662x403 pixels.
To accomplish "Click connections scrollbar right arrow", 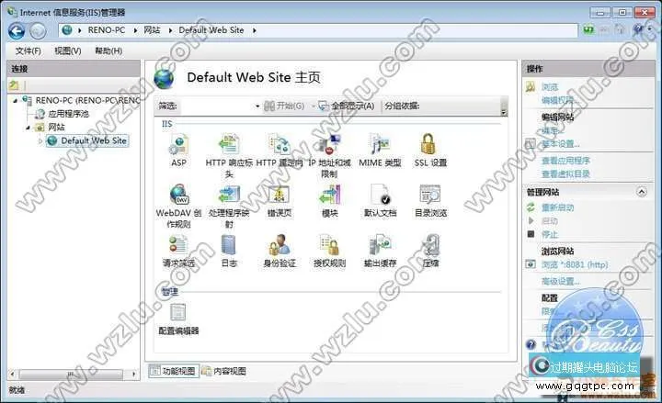I will pyautogui.click(x=134, y=374).
